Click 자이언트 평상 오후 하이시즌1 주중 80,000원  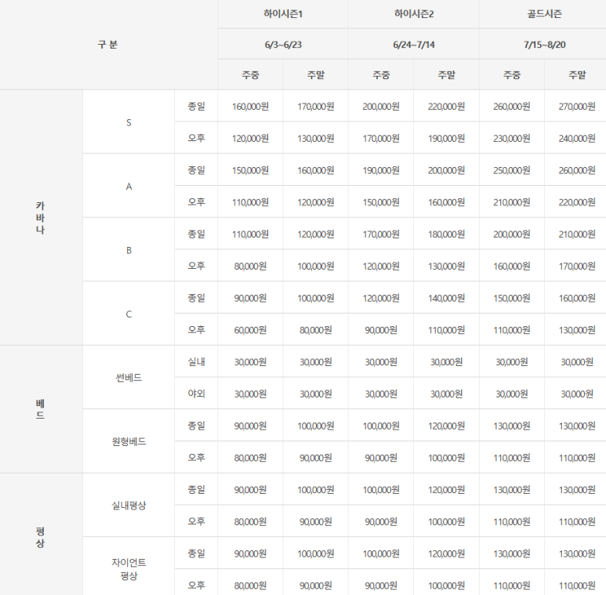point(250,586)
